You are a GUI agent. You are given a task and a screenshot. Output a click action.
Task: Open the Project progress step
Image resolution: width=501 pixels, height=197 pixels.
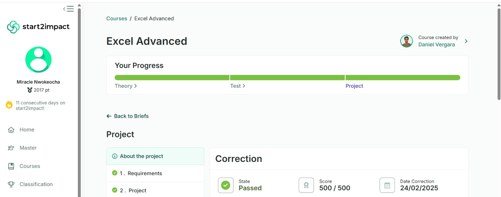coord(354,86)
